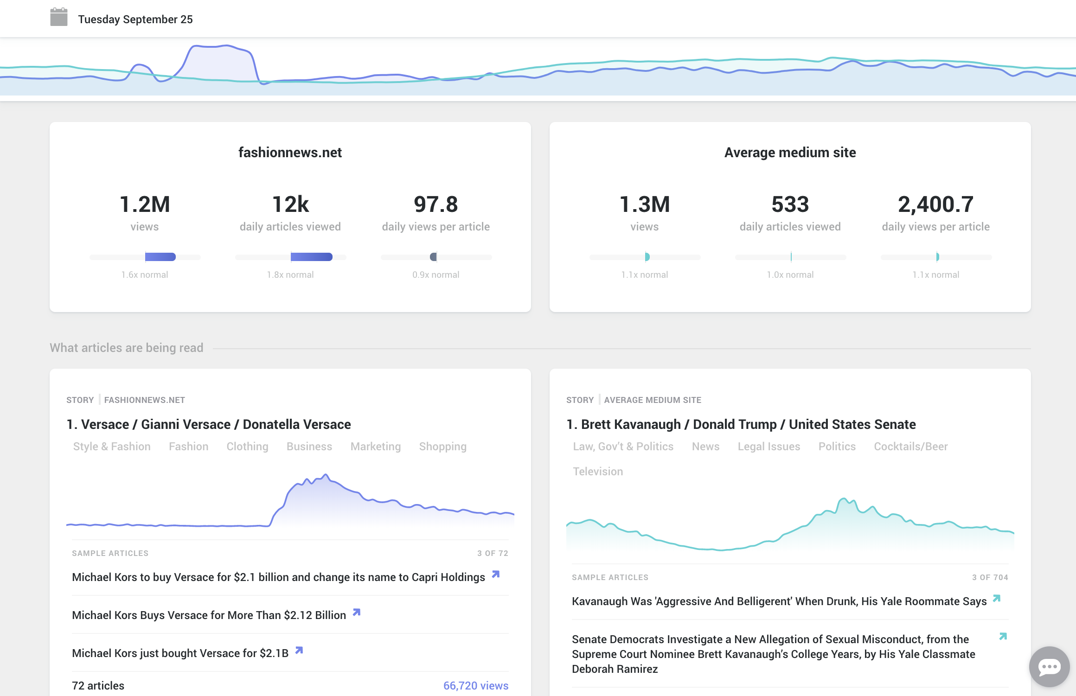The height and width of the screenshot is (696, 1076).
Task: Open external link for Yale Roommate article
Action: coord(997,598)
